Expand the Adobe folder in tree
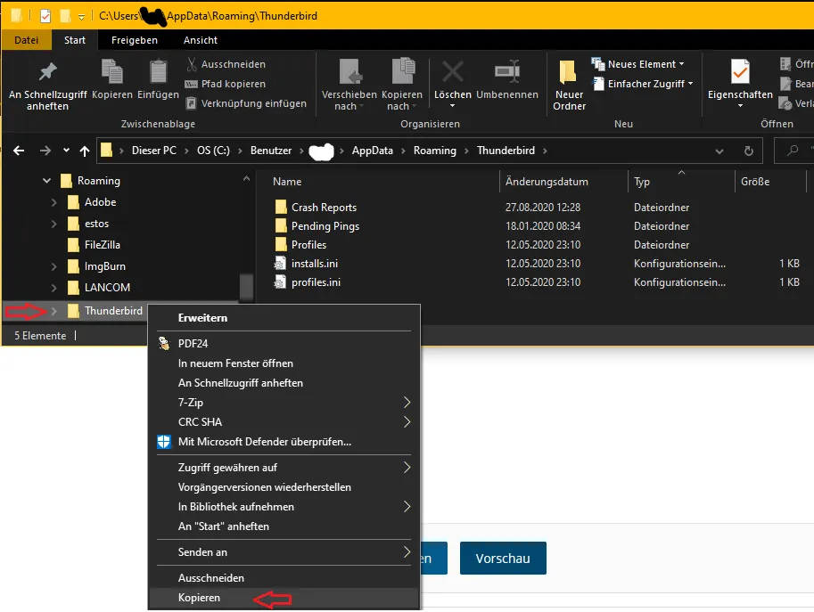This screenshot has height=612, width=814. (54, 202)
